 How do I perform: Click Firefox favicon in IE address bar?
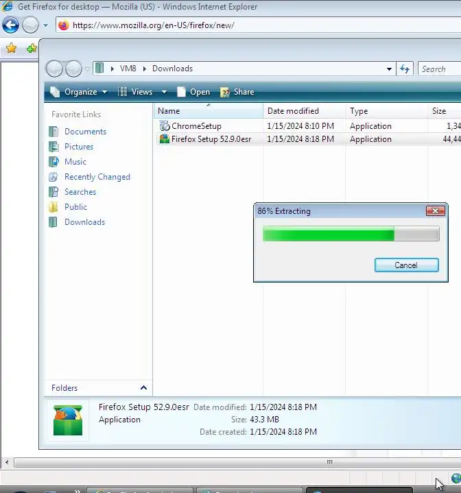pos(64,25)
